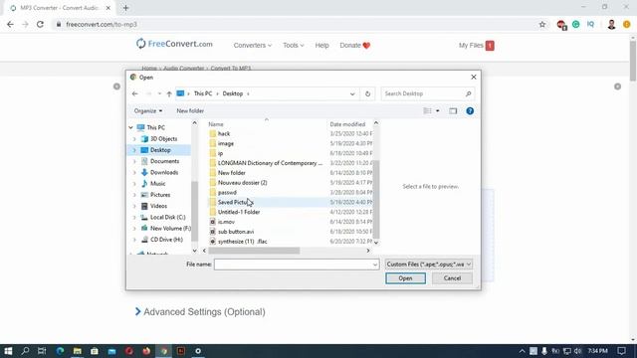637x358 pixels.
Task: Select New Volume (F:) in navigation tree
Action: click(x=170, y=228)
